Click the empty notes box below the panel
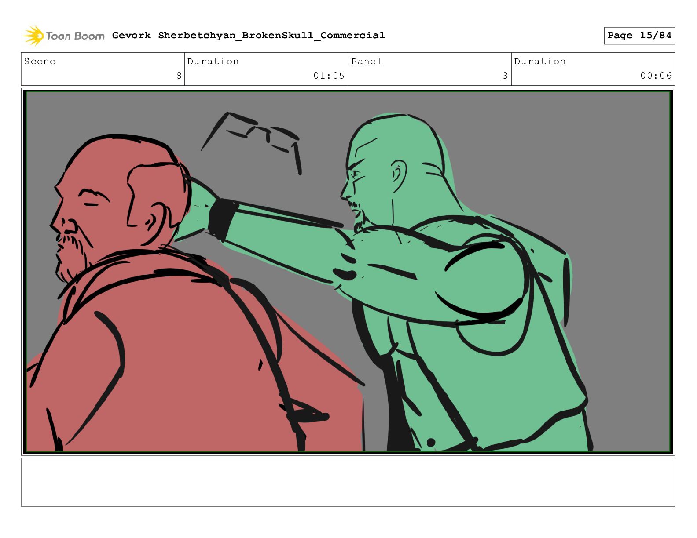Viewport: 697px width, 538px height. point(348,482)
